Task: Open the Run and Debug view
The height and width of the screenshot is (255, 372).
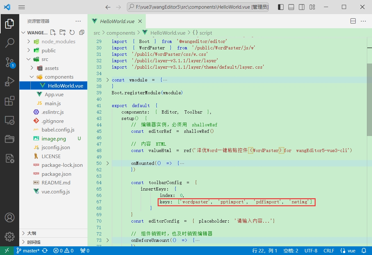Action: [x=10, y=82]
